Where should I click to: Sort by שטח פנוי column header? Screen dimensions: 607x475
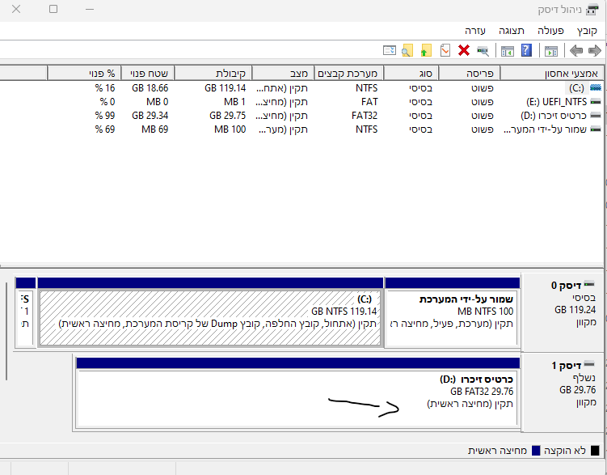pyautogui.click(x=147, y=73)
